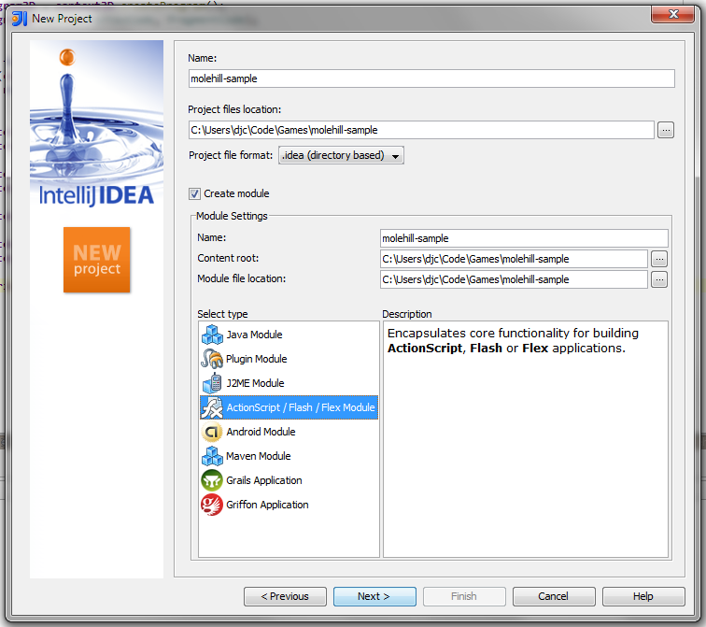Select J2ME Module type
This screenshot has width=706, height=627.
[x=289, y=383]
